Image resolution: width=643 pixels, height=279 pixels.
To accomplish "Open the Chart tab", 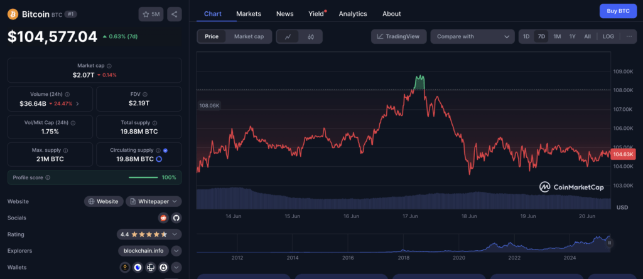I will pos(213,14).
